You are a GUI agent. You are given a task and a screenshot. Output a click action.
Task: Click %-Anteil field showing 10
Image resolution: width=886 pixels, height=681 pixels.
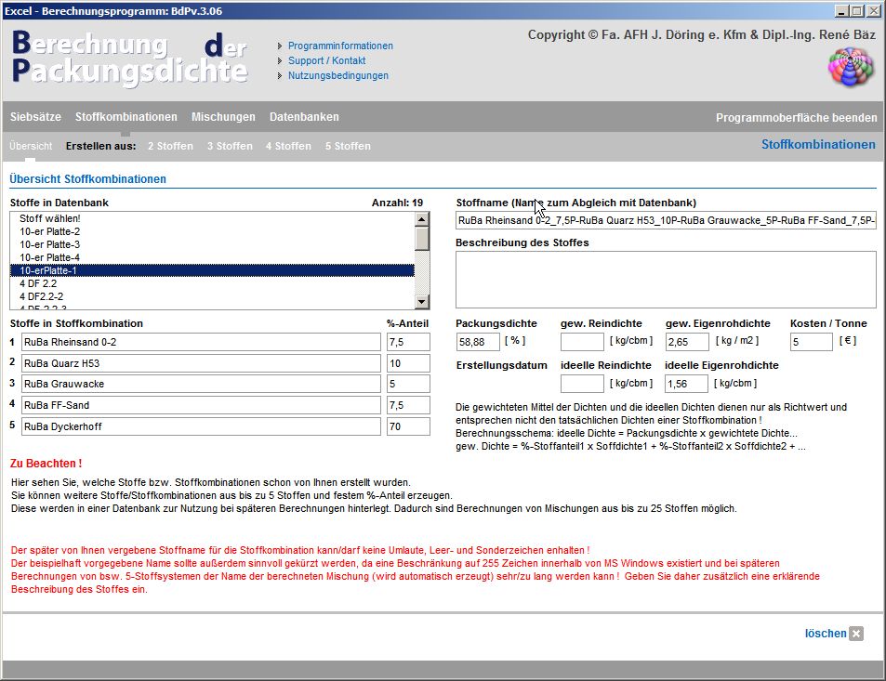click(x=408, y=363)
